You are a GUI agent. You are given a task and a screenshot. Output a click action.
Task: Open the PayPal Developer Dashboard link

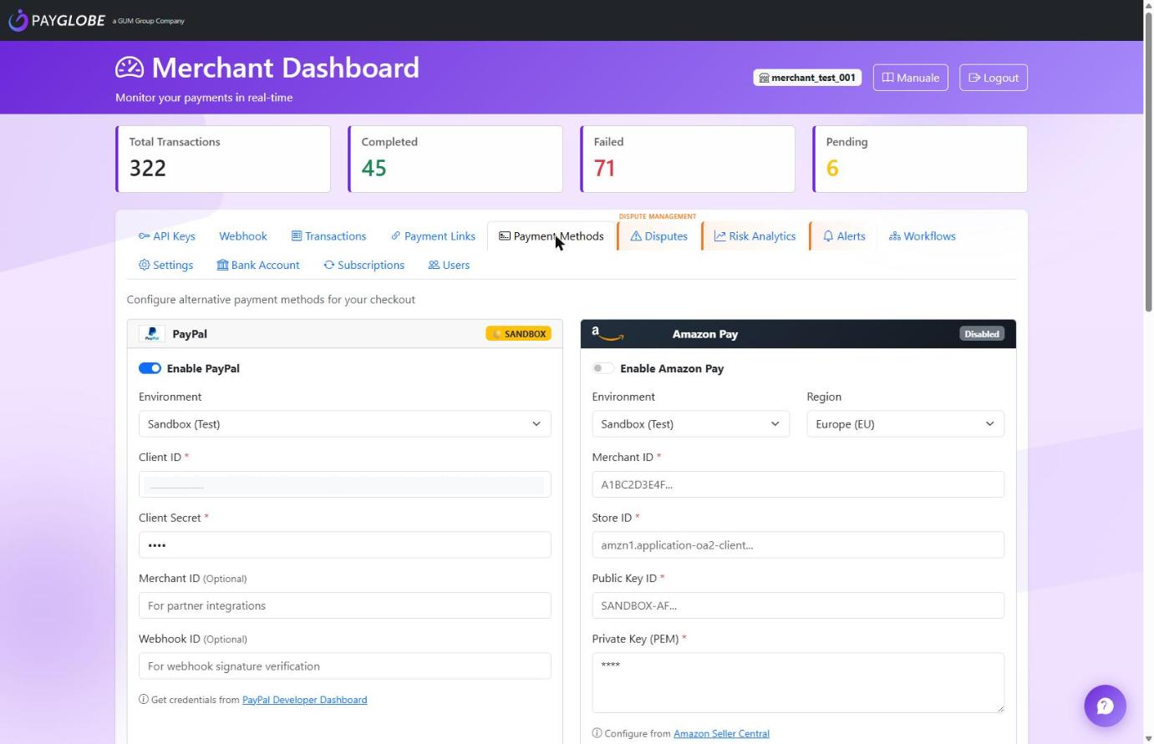[304, 700]
